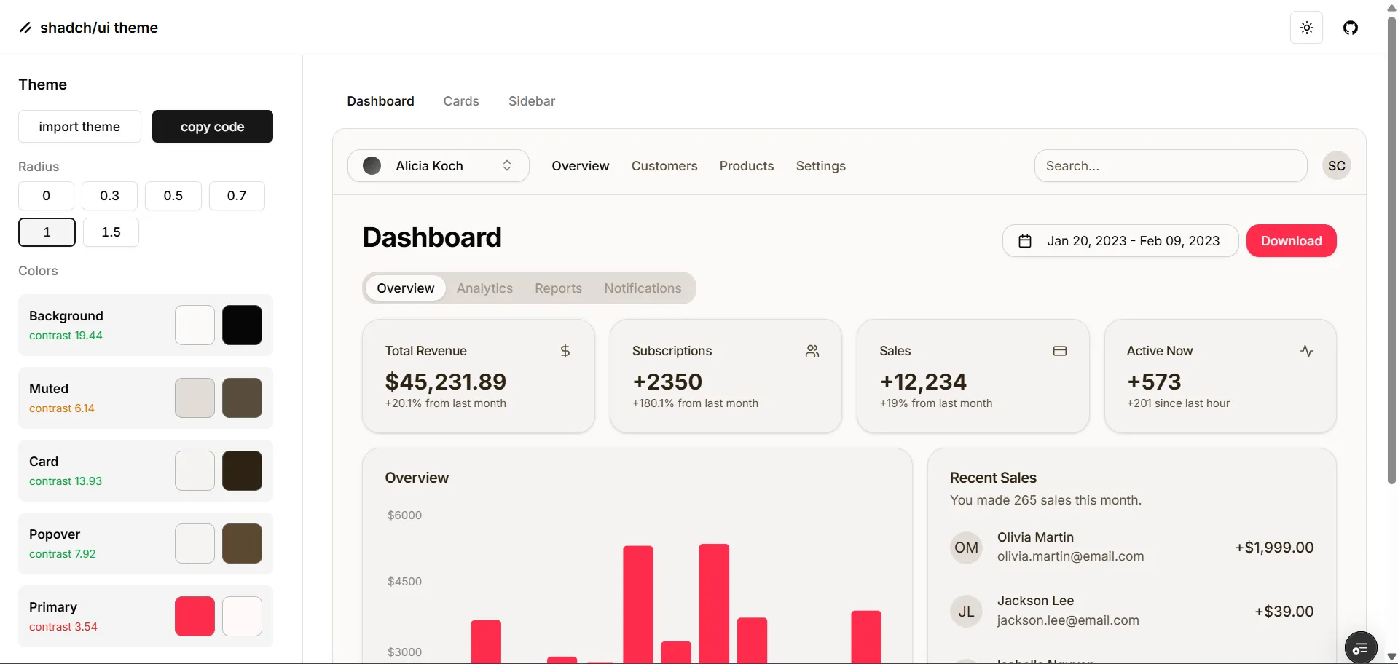The height and width of the screenshot is (664, 1398).
Task: Click the activity pulse icon on Active Now
Action: point(1307,351)
